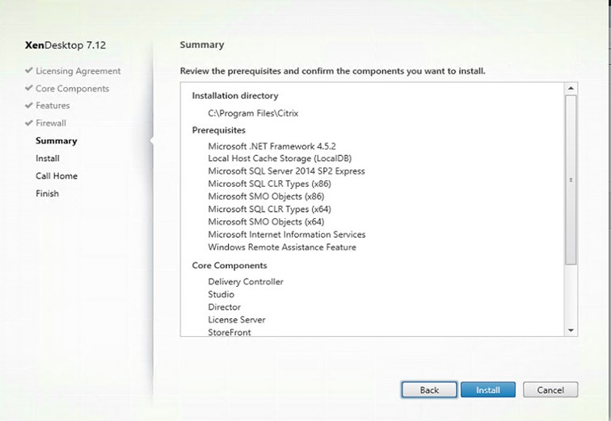
Task: Select the Install step in sidebar
Action: 48,158
